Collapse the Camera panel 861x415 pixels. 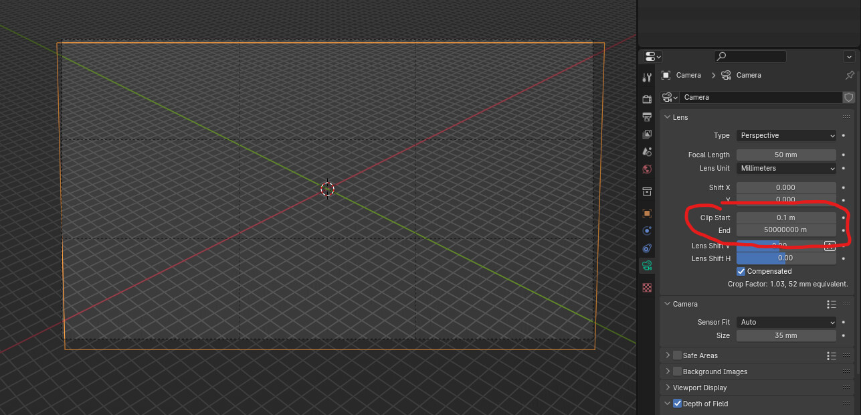(x=667, y=304)
